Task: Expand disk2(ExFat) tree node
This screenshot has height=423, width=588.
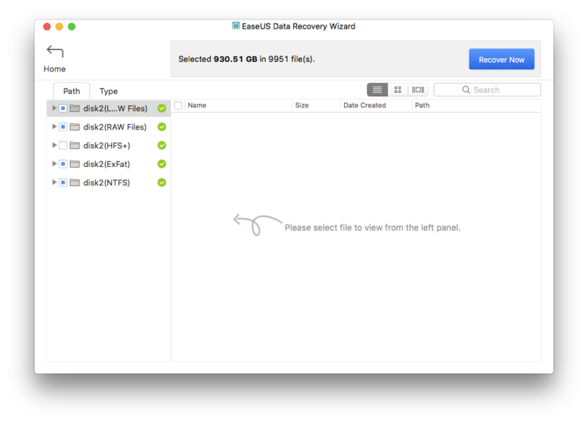Action: [54, 163]
